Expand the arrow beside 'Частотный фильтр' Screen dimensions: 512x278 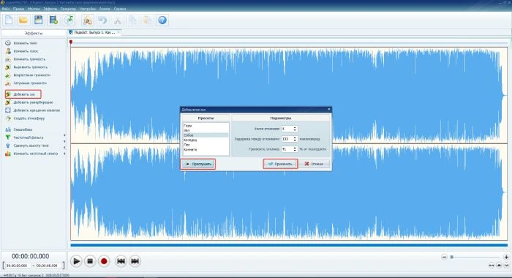[64, 135]
